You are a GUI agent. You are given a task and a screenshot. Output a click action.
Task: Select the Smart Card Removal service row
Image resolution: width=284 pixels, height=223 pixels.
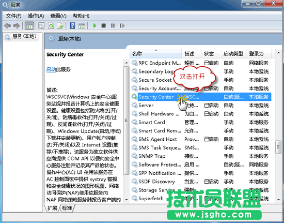pyautogui.click(x=201, y=130)
